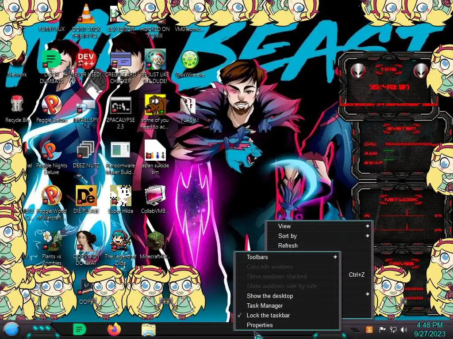Launch Firefox from the taskbar
453x339 pixels.
(114, 329)
